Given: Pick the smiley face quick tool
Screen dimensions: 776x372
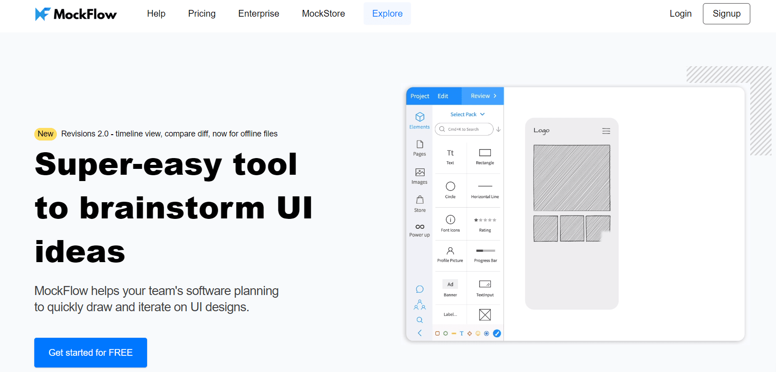Looking at the screenshot, I should pyautogui.click(x=478, y=334).
